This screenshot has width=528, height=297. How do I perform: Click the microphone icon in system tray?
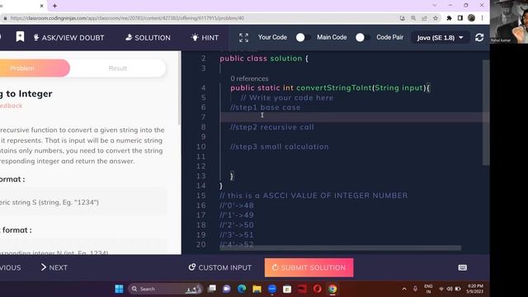point(415,289)
